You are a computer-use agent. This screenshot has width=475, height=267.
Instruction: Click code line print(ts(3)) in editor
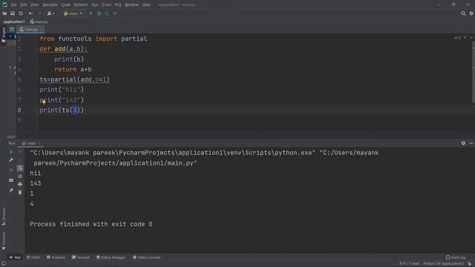pyautogui.click(x=62, y=111)
